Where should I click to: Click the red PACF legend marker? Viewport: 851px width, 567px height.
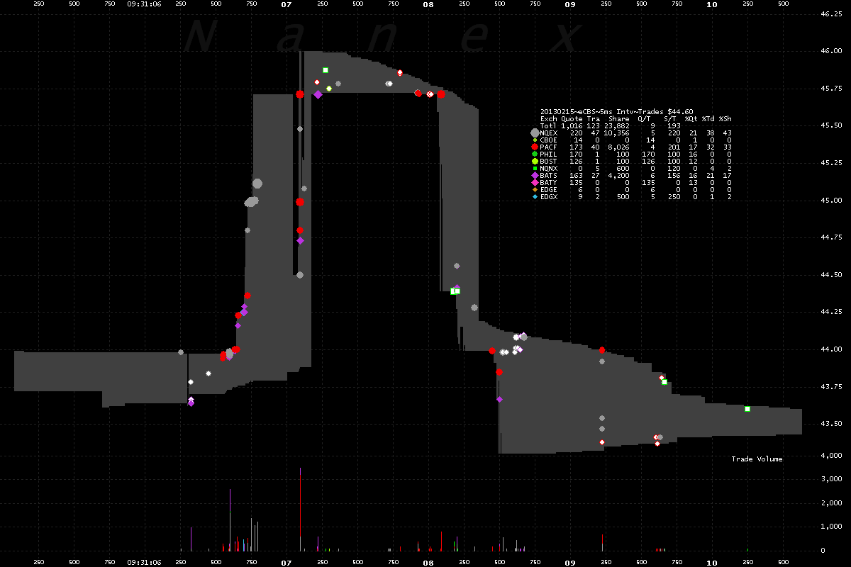coord(535,147)
